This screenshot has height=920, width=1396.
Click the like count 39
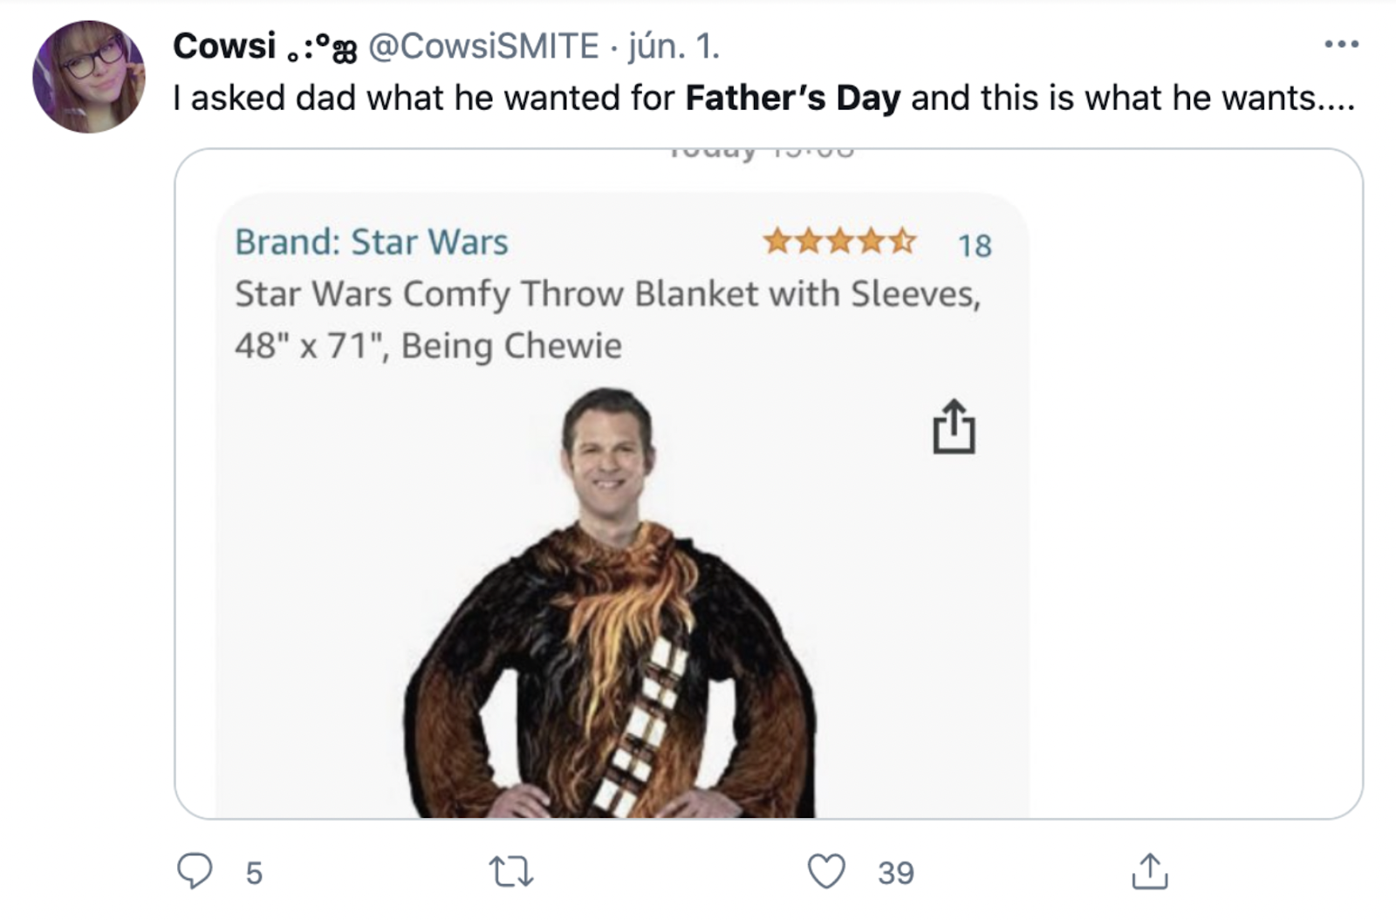pos(896,873)
